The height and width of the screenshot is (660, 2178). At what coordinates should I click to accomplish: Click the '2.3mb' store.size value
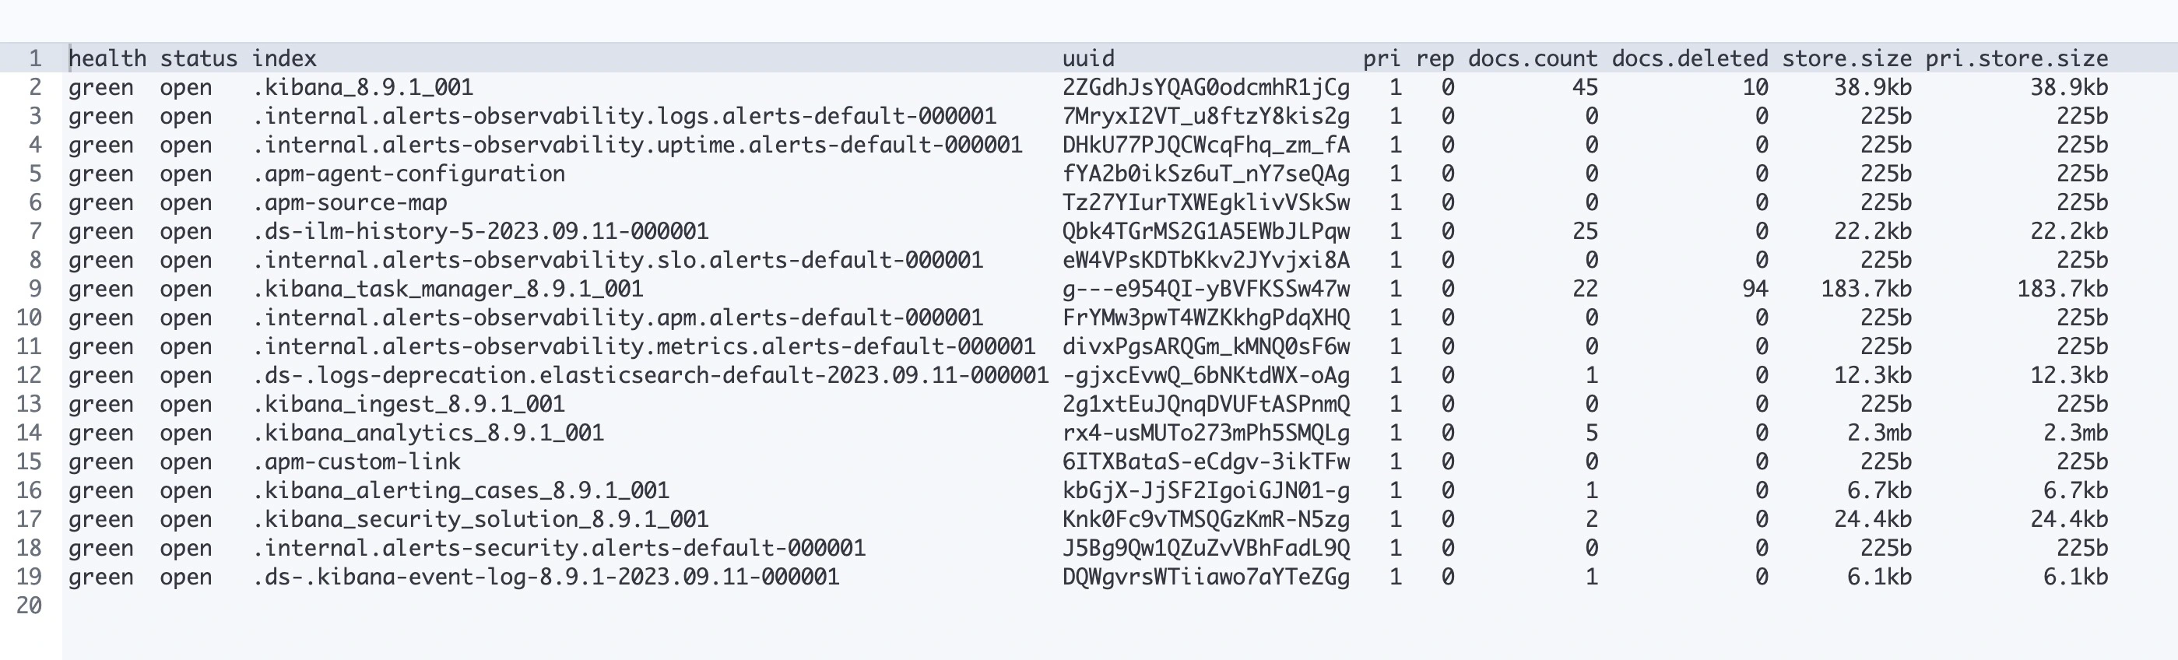(x=1880, y=433)
